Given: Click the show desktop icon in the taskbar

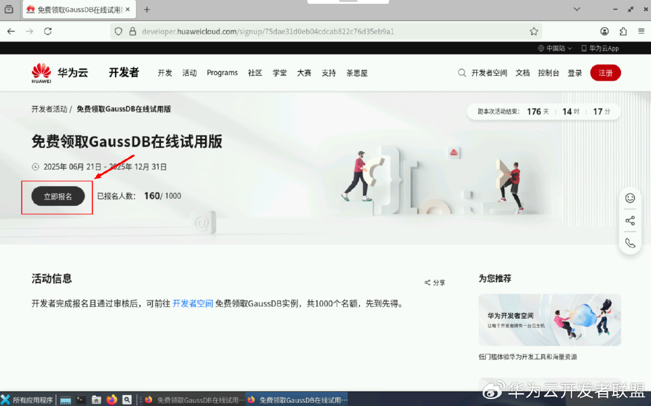Looking at the screenshot, I should point(65,400).
